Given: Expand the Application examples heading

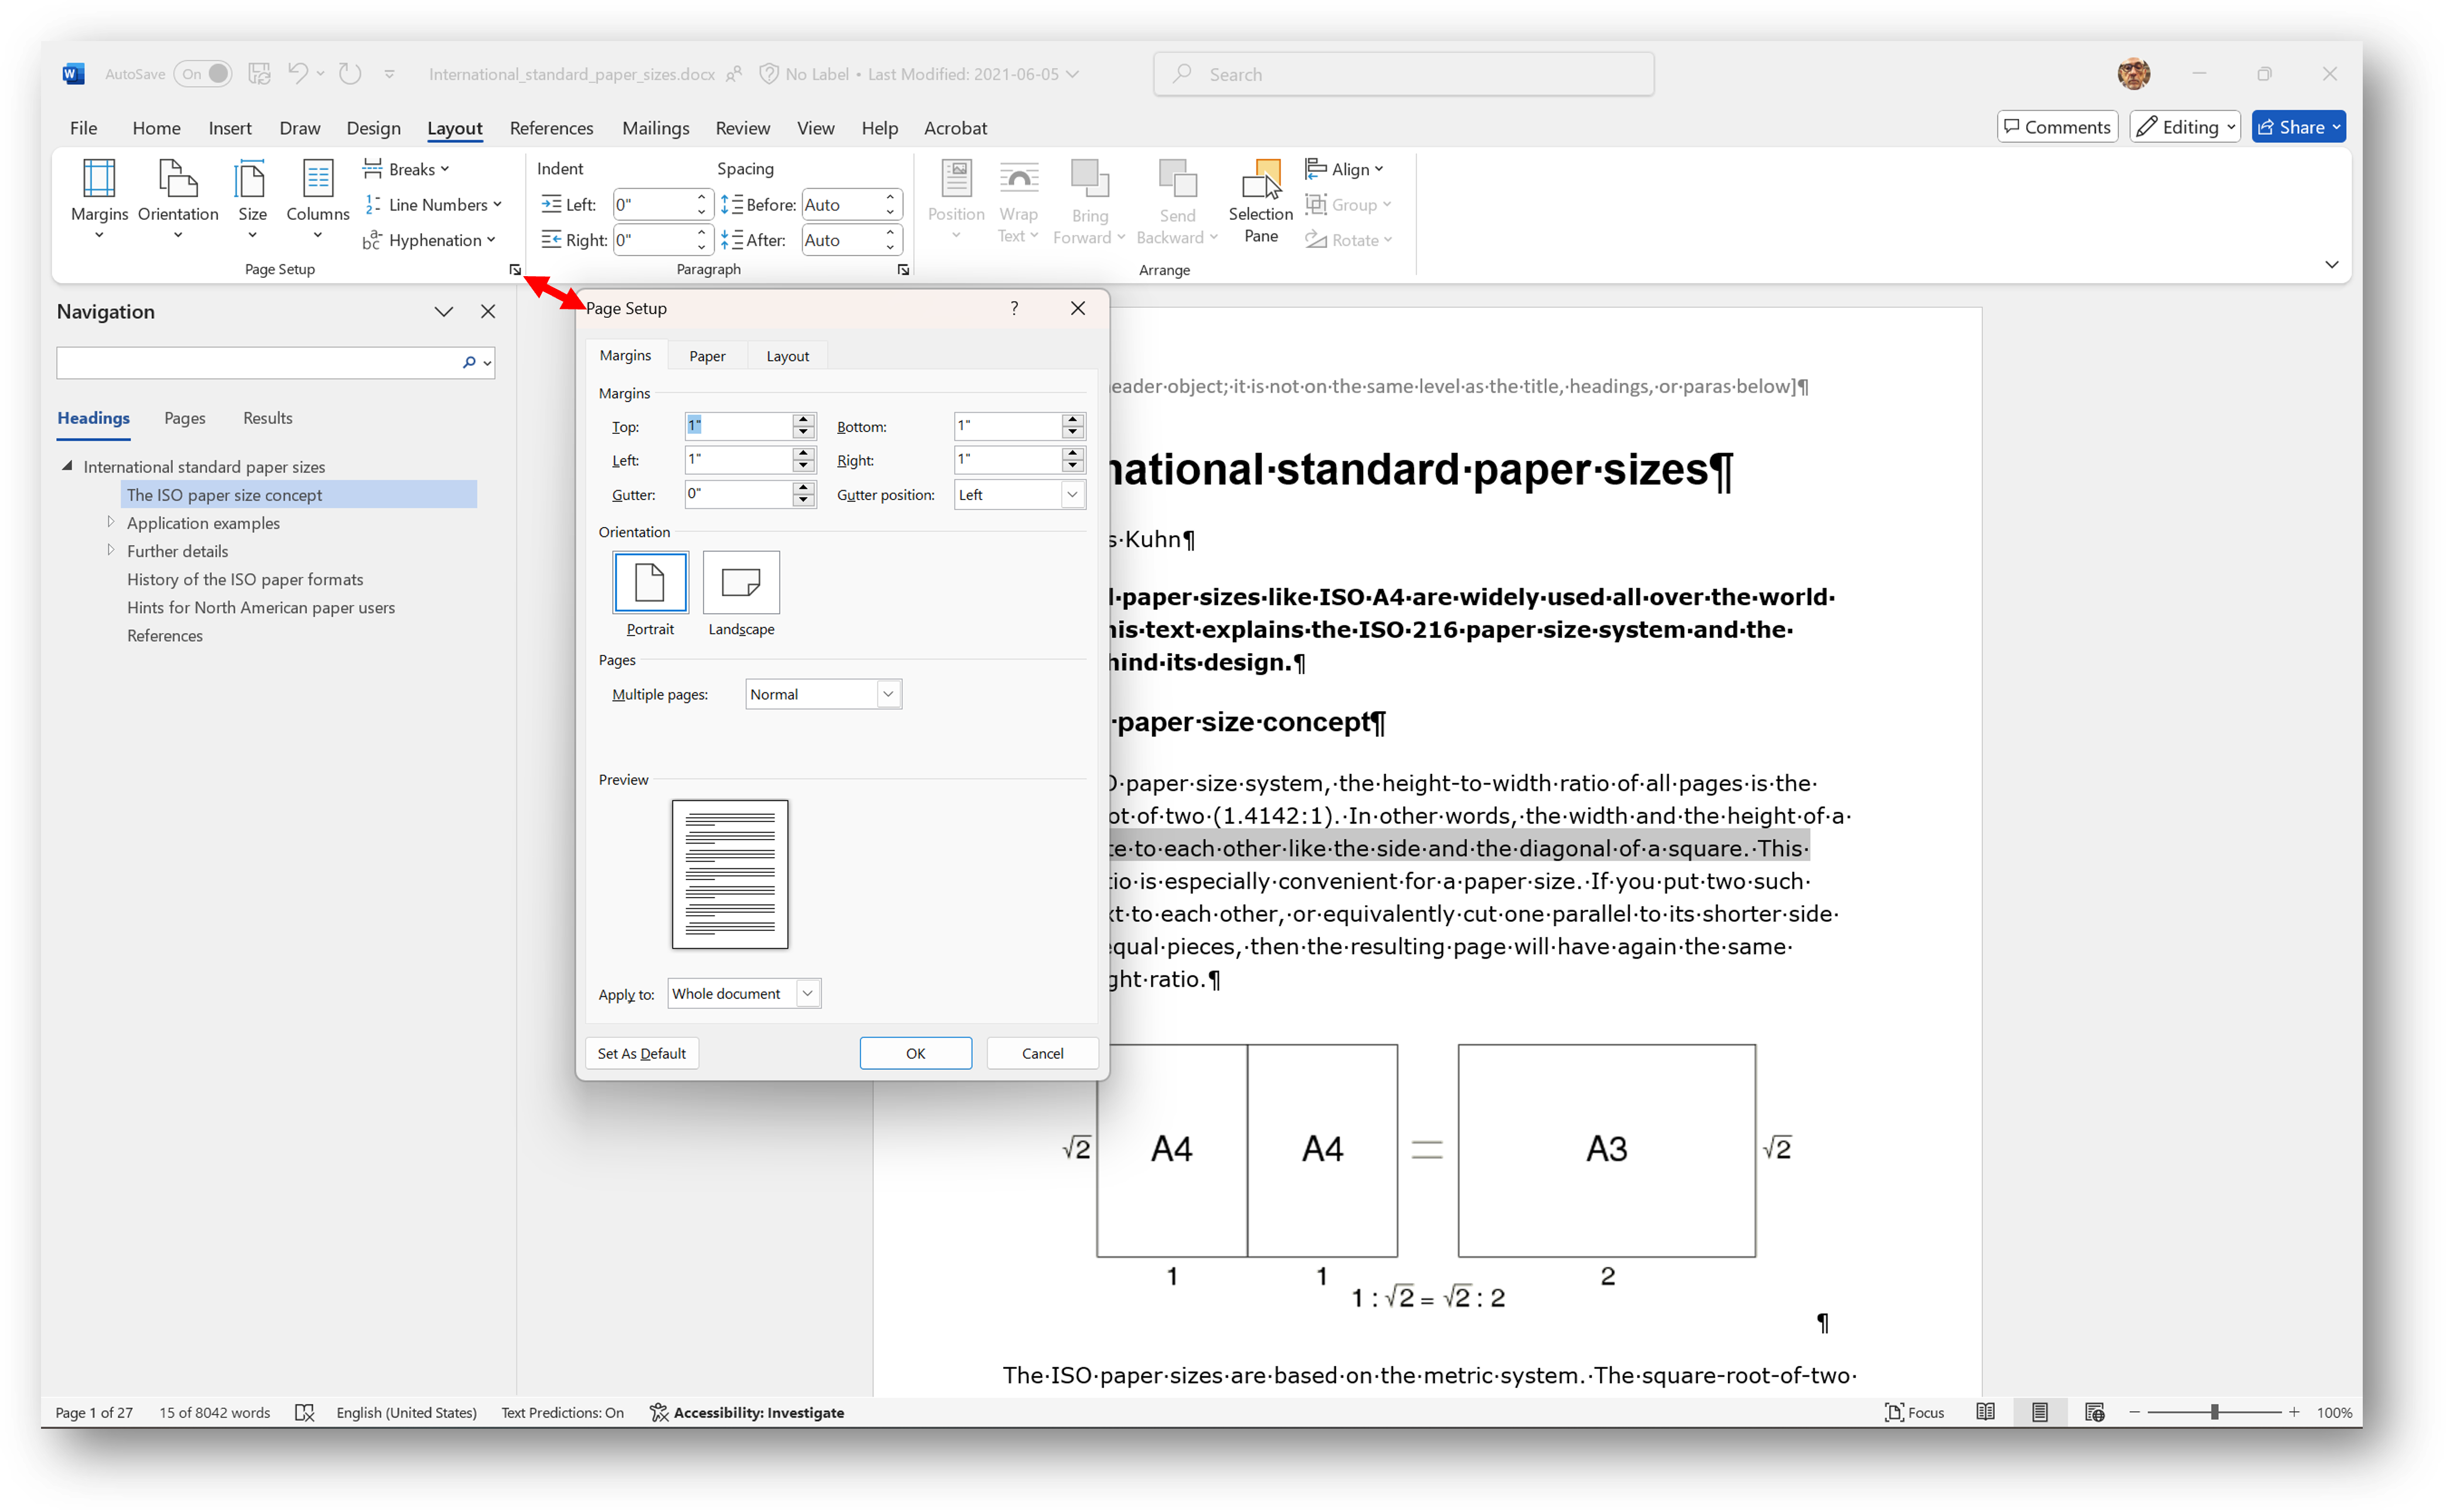Looking at the screenshot, I should (x=111, y=522).
